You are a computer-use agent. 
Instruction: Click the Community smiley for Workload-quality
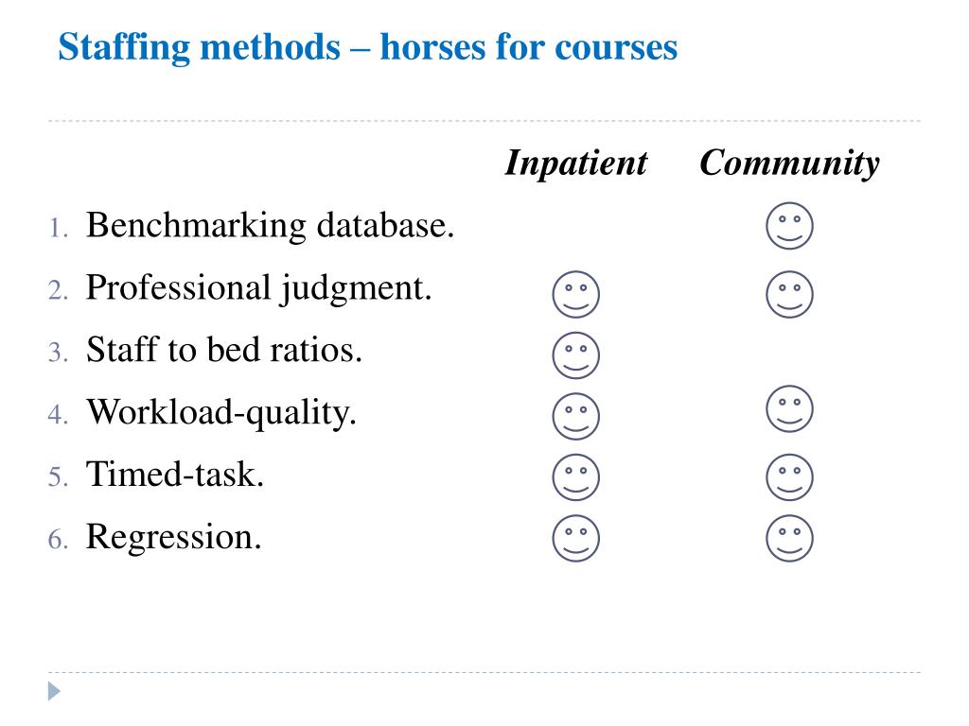789,408
